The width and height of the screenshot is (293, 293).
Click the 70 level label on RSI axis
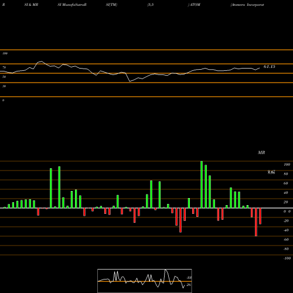[x=4, y=67]
